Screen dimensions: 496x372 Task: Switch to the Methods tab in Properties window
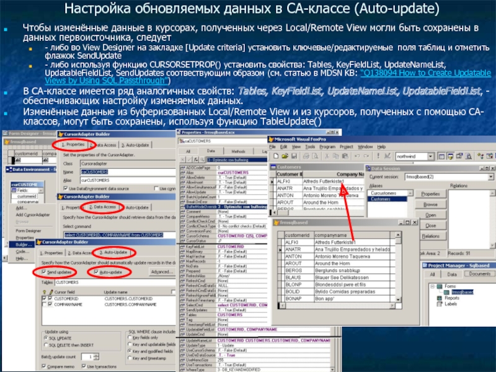pyautogui.click(x=238, y=151)
